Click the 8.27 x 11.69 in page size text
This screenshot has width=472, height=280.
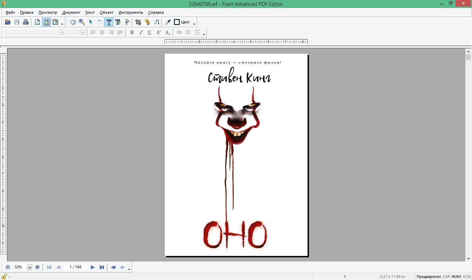point(393,277)
